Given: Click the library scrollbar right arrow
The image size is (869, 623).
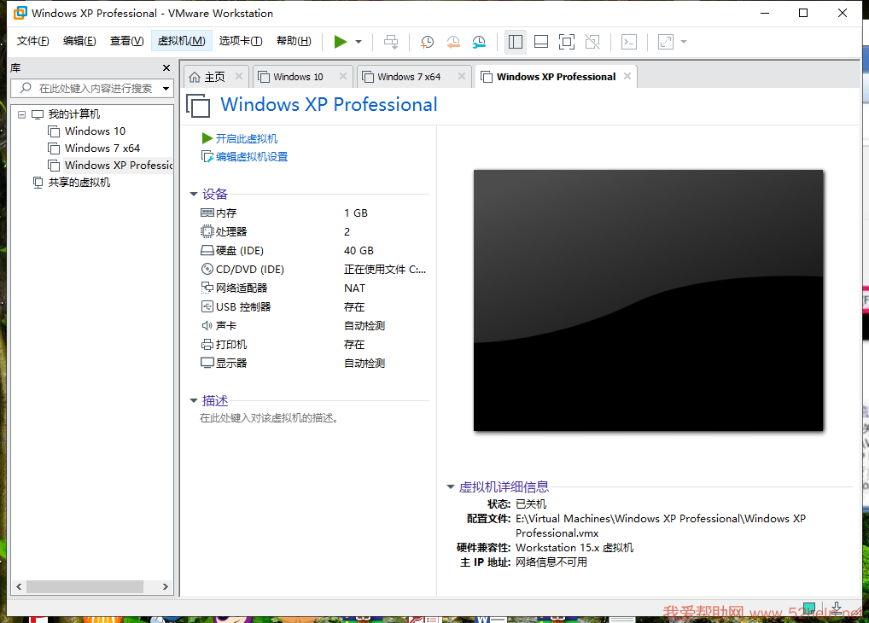Looking at the screenshot, I should coord(165,586).
